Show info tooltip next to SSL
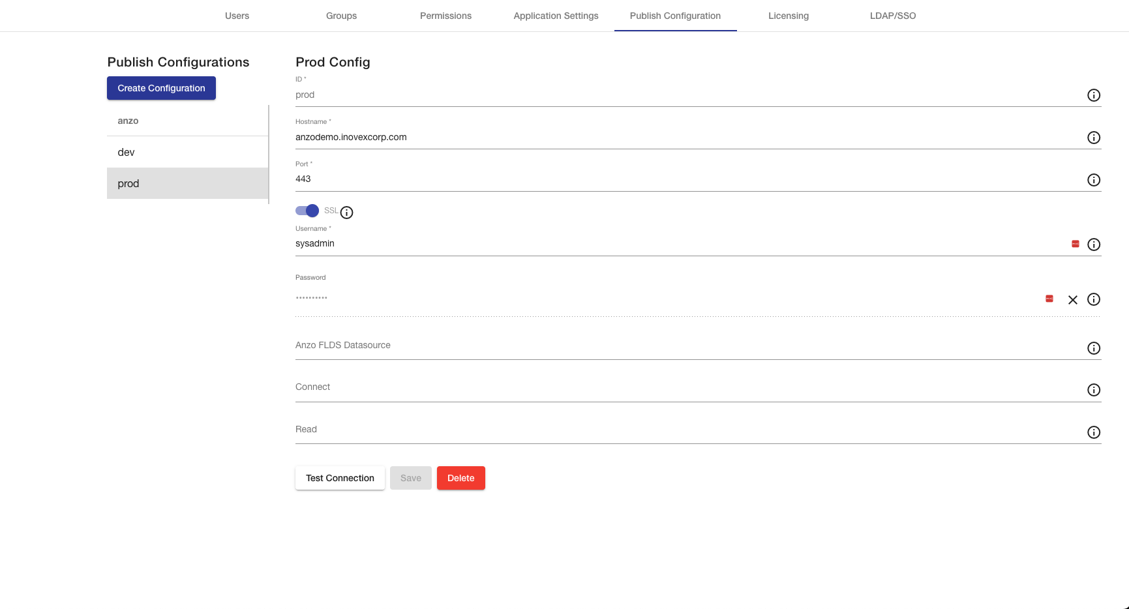This screenshot has width=1129, height=609. (347, 213)
